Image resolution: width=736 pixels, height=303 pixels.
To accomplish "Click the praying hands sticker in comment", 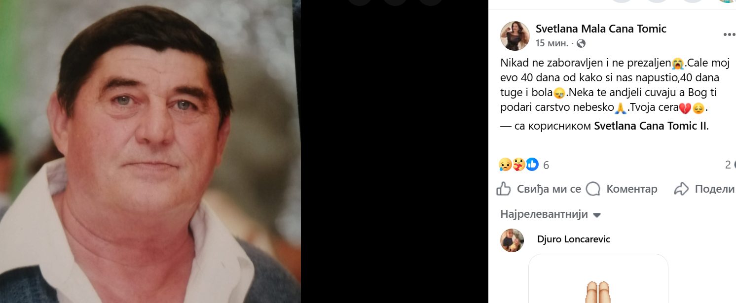I will tap(598, 291).
